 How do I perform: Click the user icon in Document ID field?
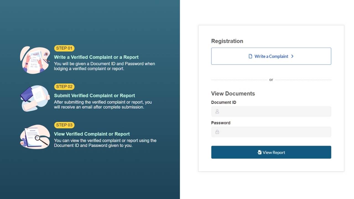coord(217,111)
